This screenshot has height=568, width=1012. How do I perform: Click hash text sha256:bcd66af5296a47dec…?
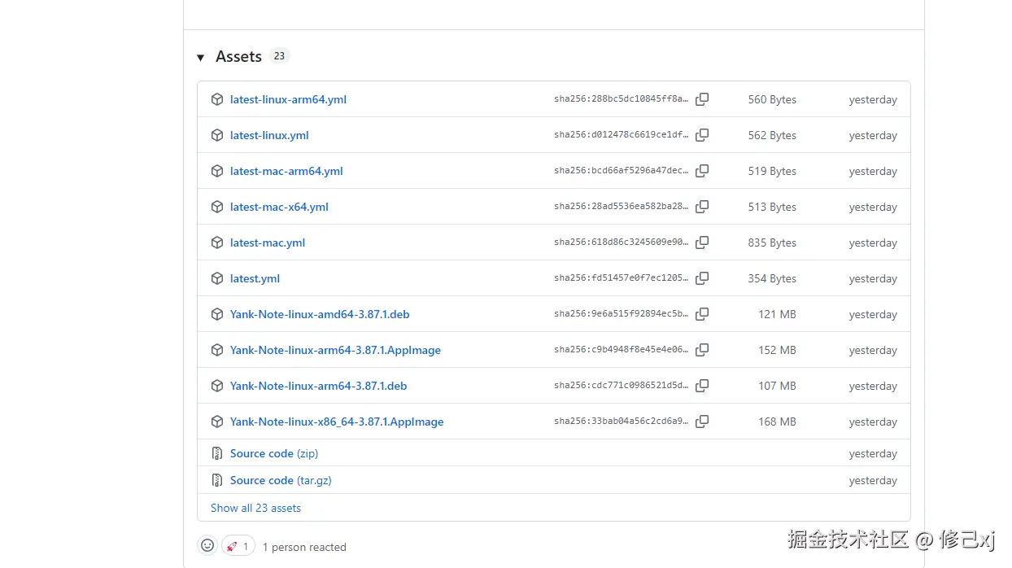coord(622,171)
